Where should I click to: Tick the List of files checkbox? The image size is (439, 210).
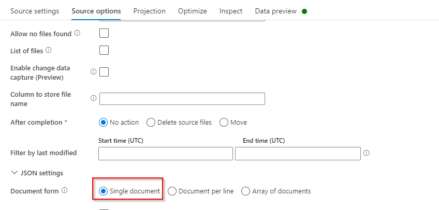click(x=104, y=50)
